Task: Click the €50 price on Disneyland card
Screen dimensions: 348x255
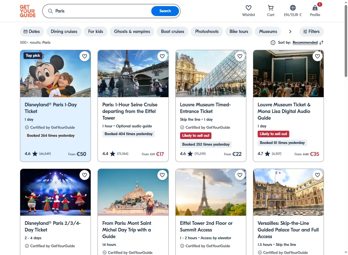Action: click(81, 154)
